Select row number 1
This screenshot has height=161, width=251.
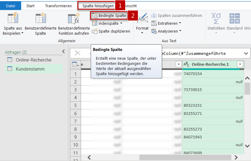pos(75,74)
